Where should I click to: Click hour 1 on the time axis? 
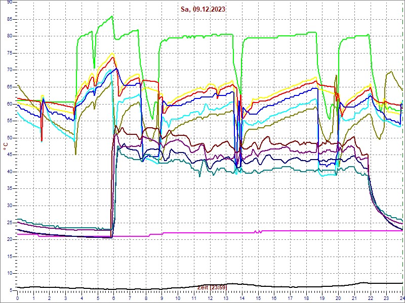click(33, 298)
